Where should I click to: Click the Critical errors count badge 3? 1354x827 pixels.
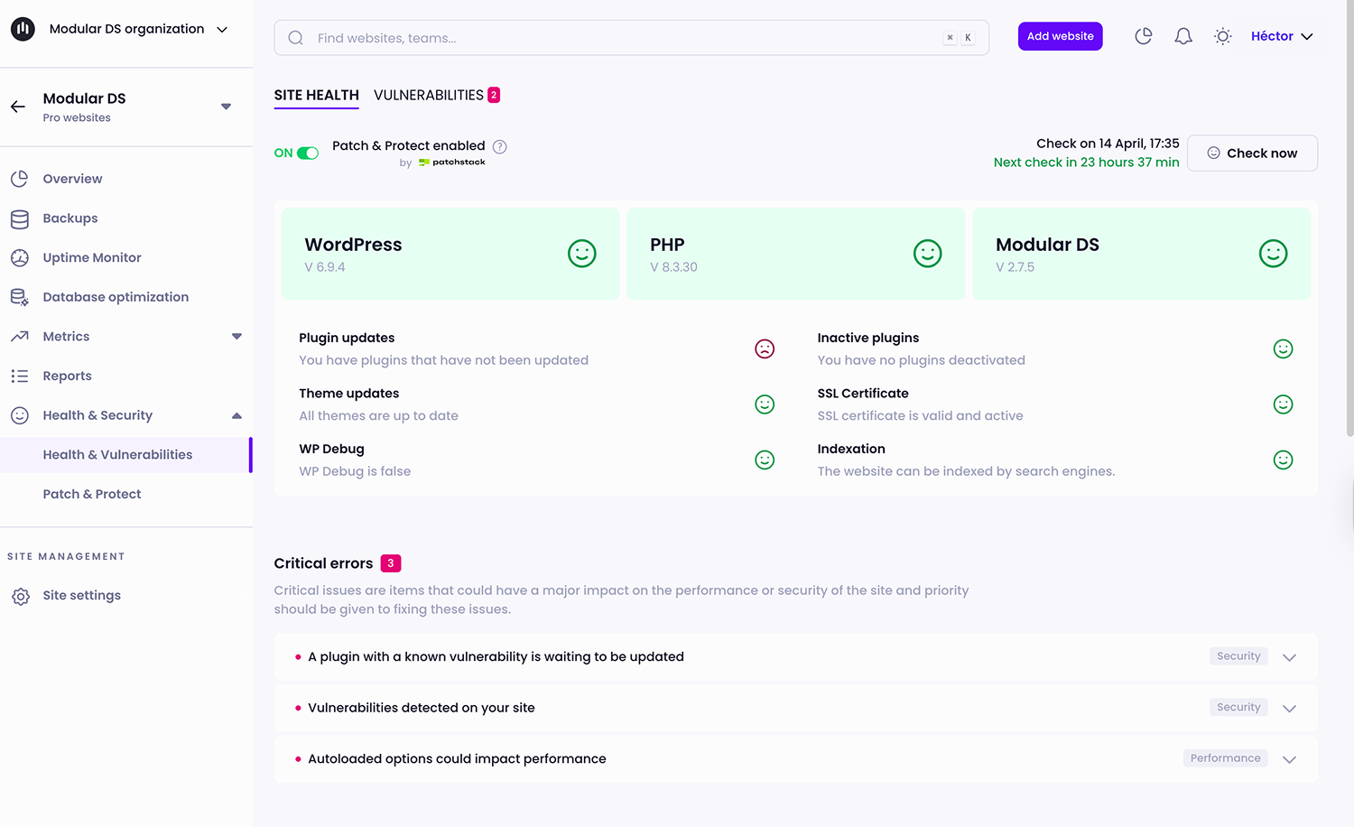tap(391, 563)
